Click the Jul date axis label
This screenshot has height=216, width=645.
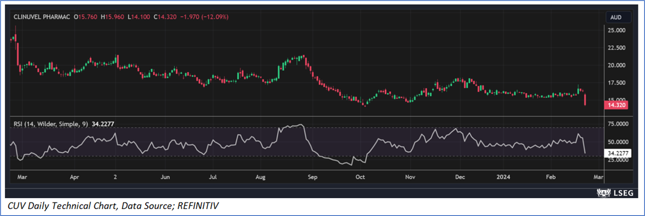click(213, 177)
